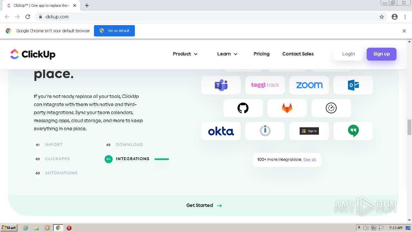Click the page vertical scrollbar thumb
This screenshot has width=412, height=232.
pyautogui.click(x=409, y=127)
